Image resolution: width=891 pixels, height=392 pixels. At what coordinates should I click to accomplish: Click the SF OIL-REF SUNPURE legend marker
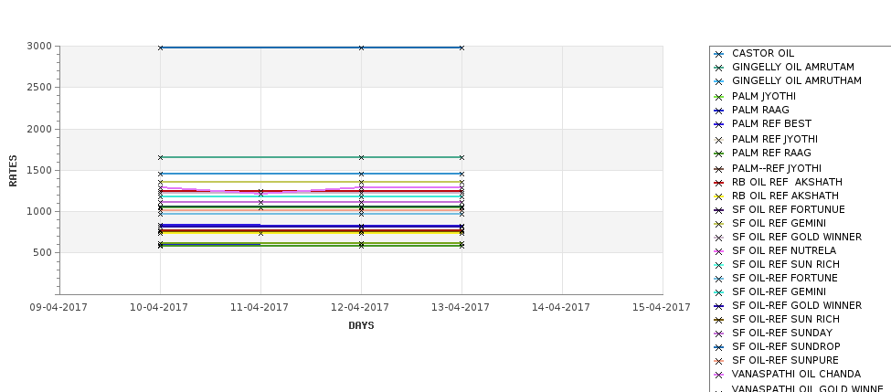(719, 361)
